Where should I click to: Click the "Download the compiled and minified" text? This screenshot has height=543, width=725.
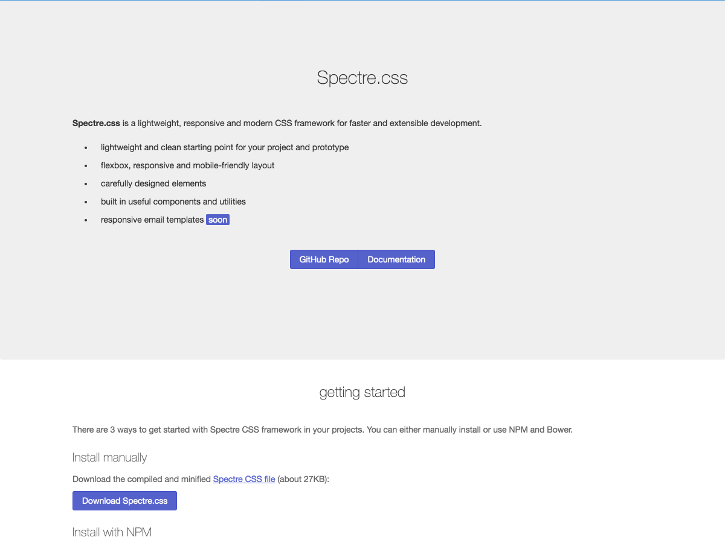(x=142, y=479)
